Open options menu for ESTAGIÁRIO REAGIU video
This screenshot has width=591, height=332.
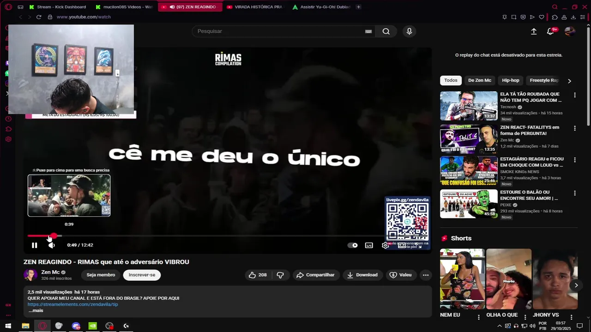click(x=575, y=160)
